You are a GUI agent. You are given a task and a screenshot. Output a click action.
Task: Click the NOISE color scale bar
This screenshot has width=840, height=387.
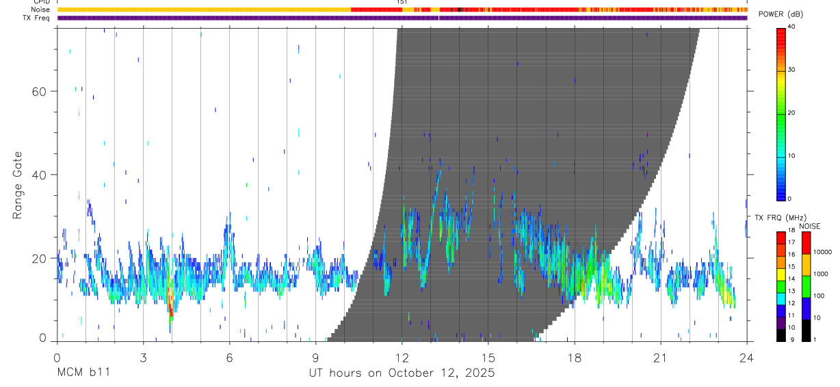pos(806,286)
